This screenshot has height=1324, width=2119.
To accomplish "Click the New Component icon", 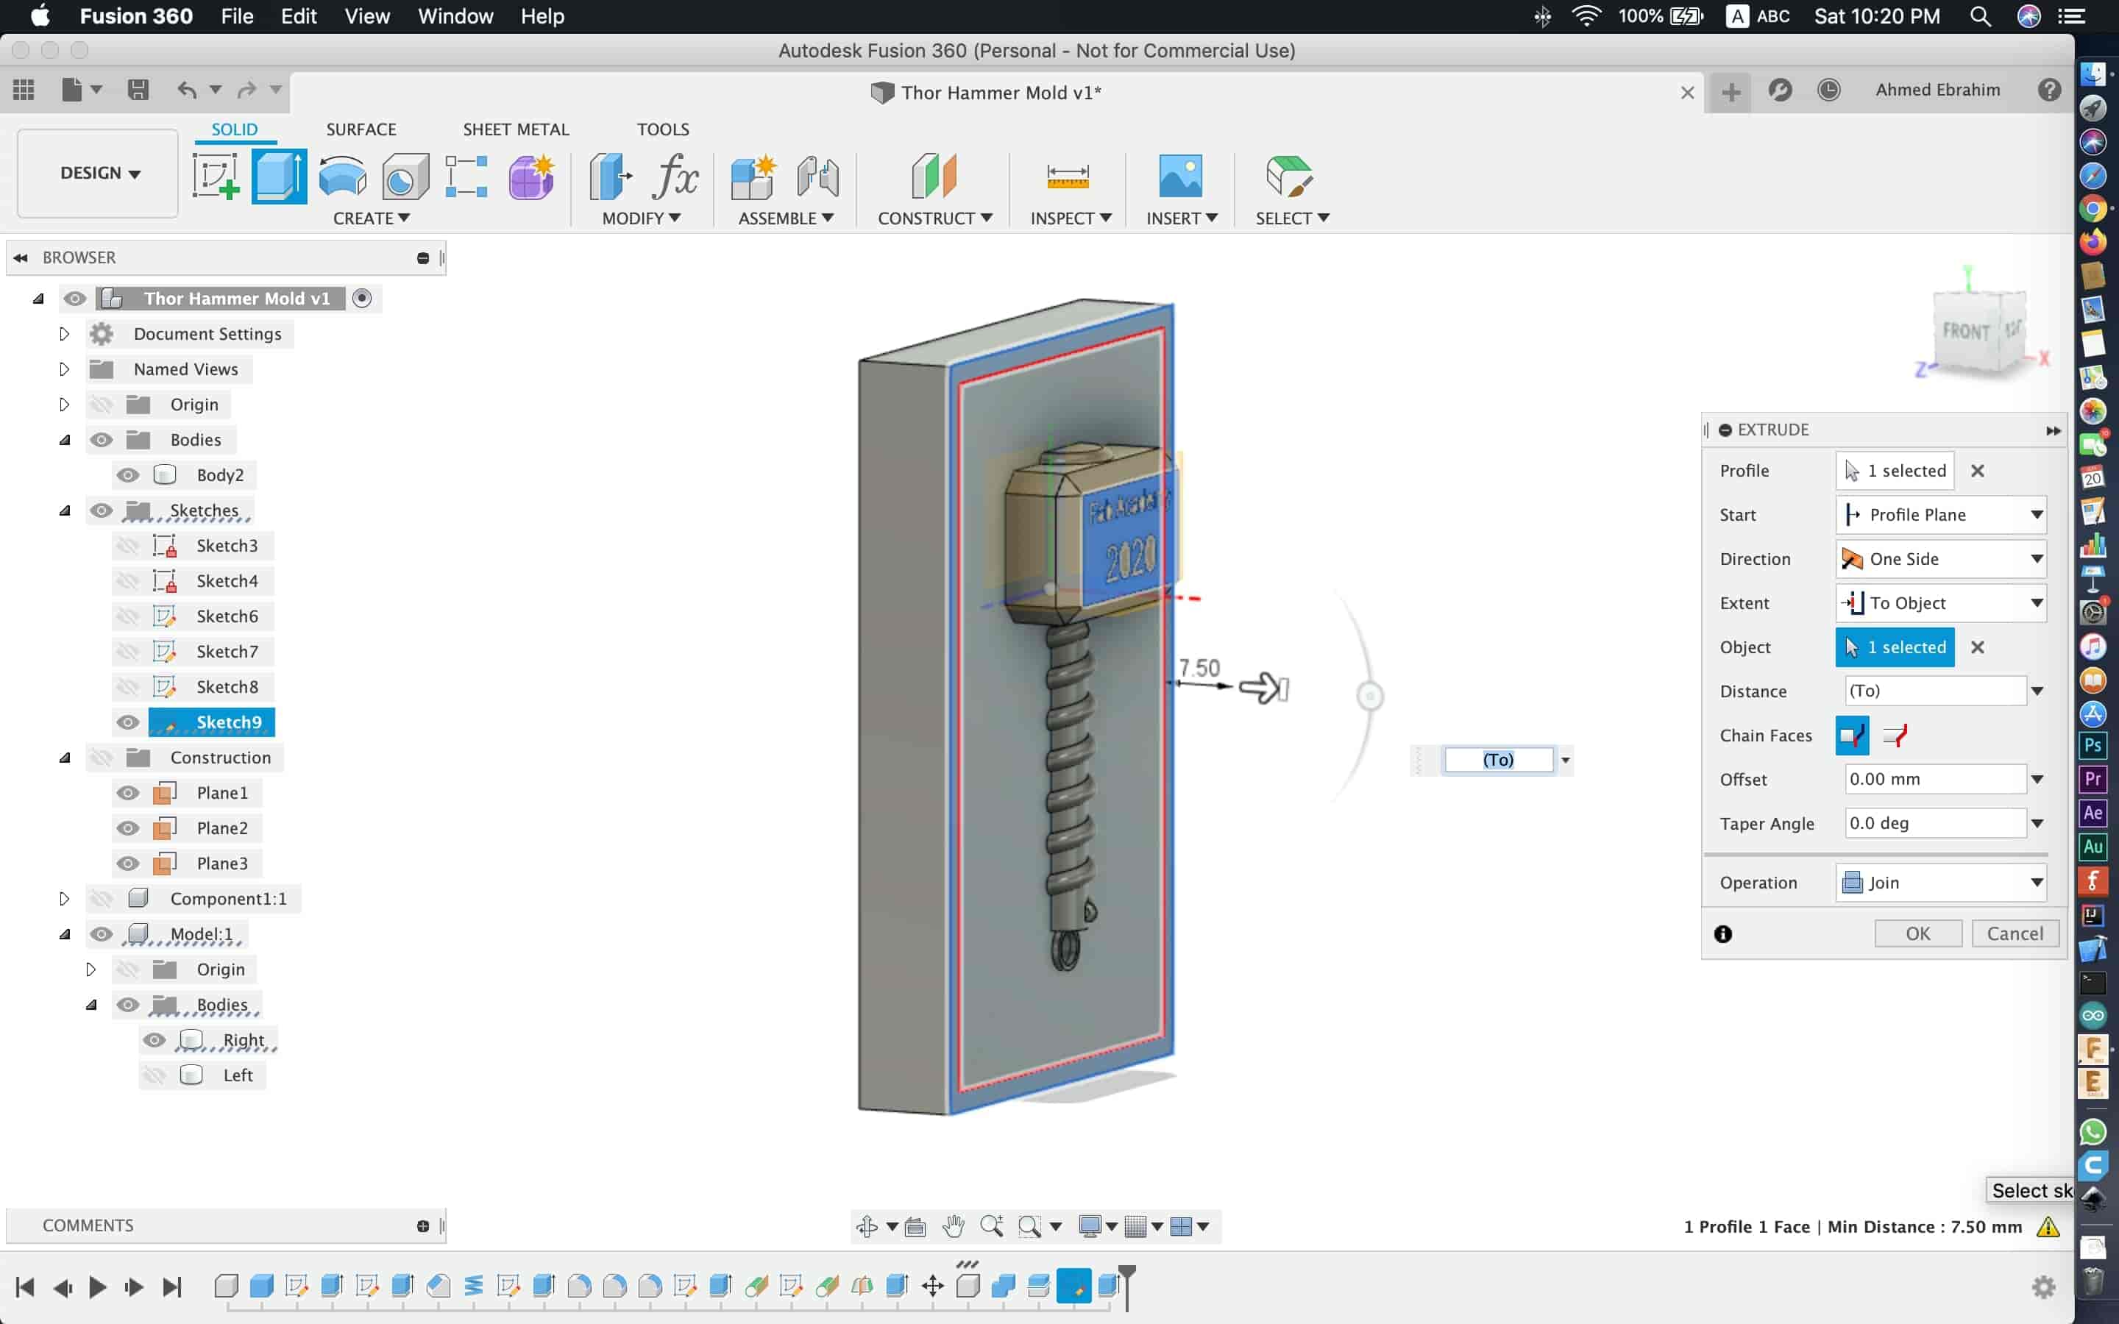I will click(x=752, y=176).
